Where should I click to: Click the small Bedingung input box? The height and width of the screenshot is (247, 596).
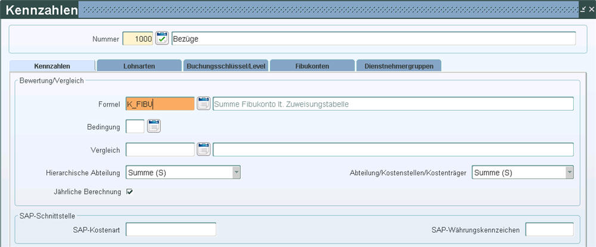[x=135, y=126]
